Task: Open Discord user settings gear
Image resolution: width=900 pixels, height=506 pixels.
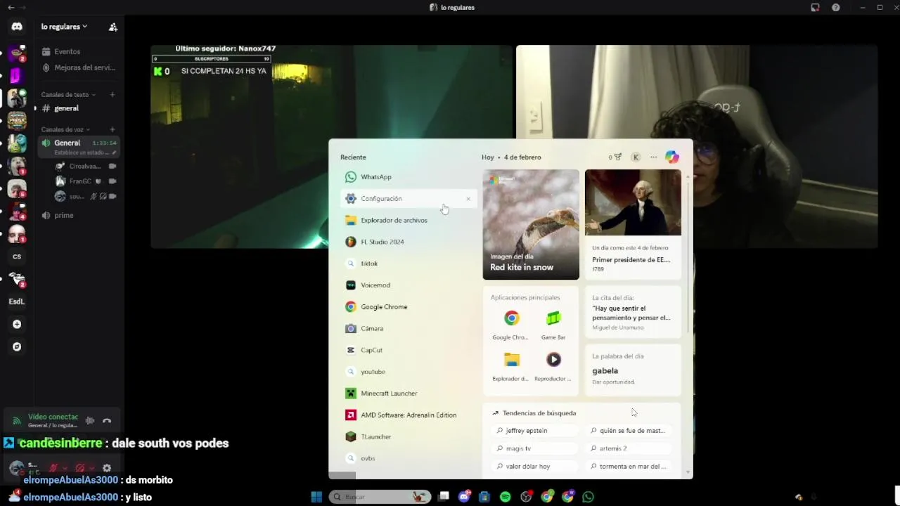Action: [x=107, y=468]
